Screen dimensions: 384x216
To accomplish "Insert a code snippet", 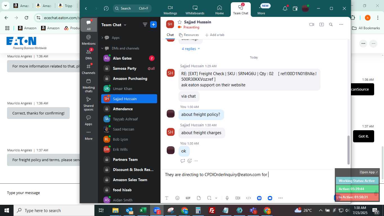I will [x=249, y=198].
